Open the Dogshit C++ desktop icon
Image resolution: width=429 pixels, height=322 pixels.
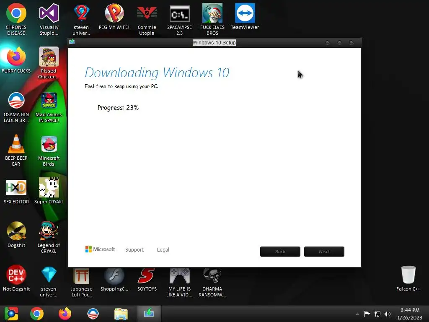coord(16,231)
